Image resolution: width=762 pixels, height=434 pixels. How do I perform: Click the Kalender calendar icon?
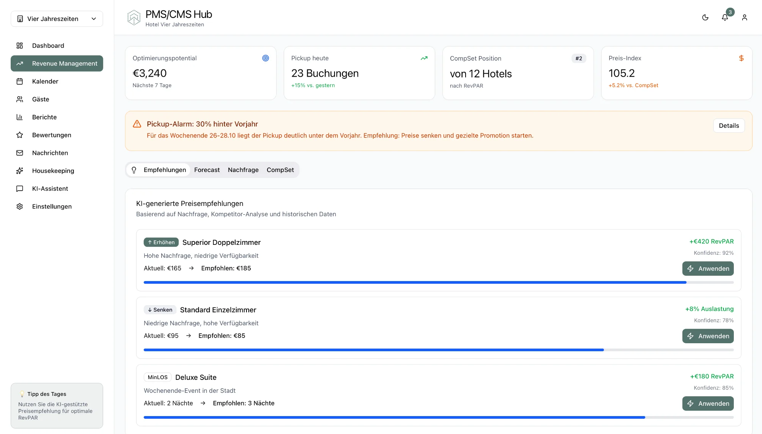click(20, 82)
